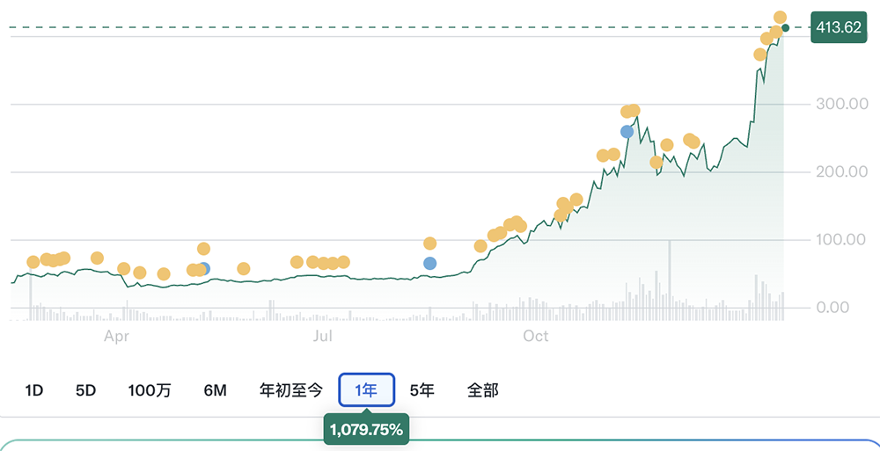Select the 1D time range

point(34,390)
